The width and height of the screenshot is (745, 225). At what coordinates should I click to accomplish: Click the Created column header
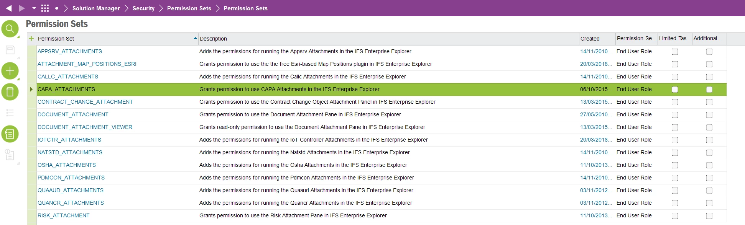[x=590, y=39]
